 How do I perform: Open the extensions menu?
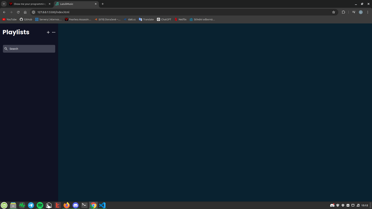click(x=343, y=12)
